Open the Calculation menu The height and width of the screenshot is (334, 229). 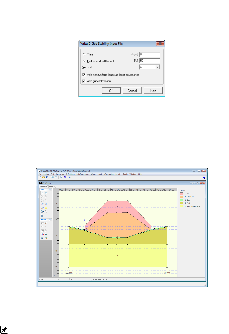(109, 174)
